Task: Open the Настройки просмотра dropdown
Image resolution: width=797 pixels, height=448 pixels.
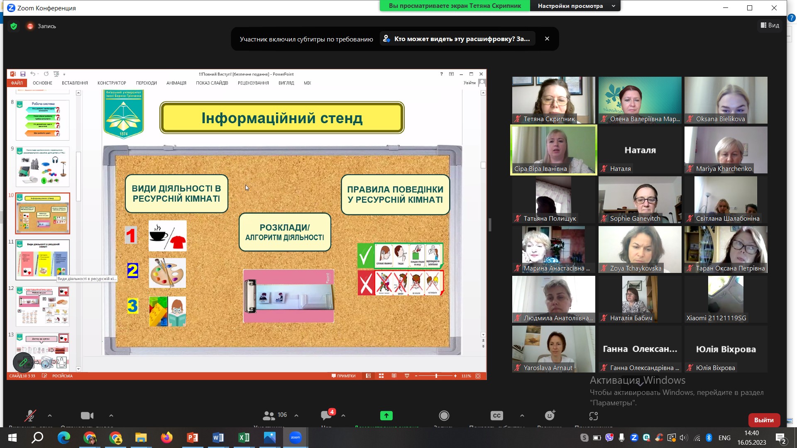Action: click(x=575, y=6)
